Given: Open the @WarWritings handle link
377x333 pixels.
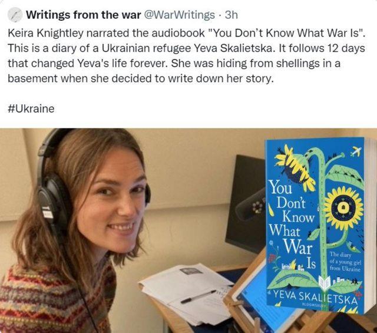Looking at the screenshot, I should click(179, 15).
